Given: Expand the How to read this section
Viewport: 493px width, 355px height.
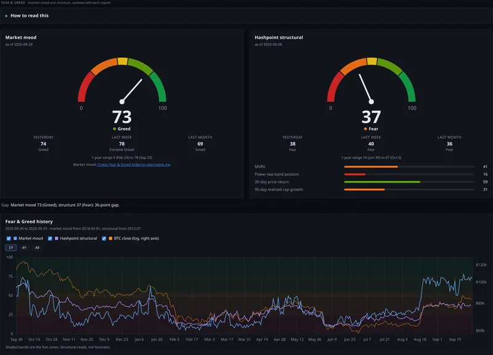Looking at the screenshot, I should tap(26, 16).
